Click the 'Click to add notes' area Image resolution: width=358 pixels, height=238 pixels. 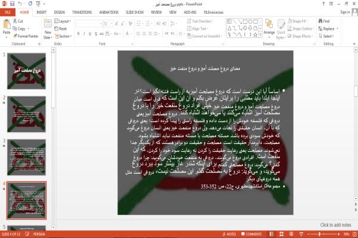(x=335, y=225)
